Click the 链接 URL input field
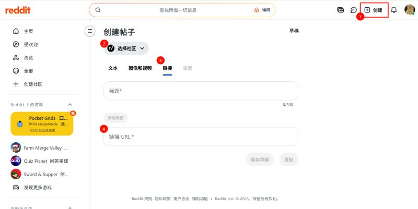418x209 pixels. (x=201, y=137)
